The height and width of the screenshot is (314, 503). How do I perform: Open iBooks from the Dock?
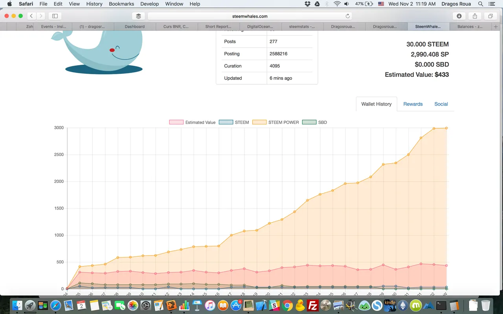(223, 305)
